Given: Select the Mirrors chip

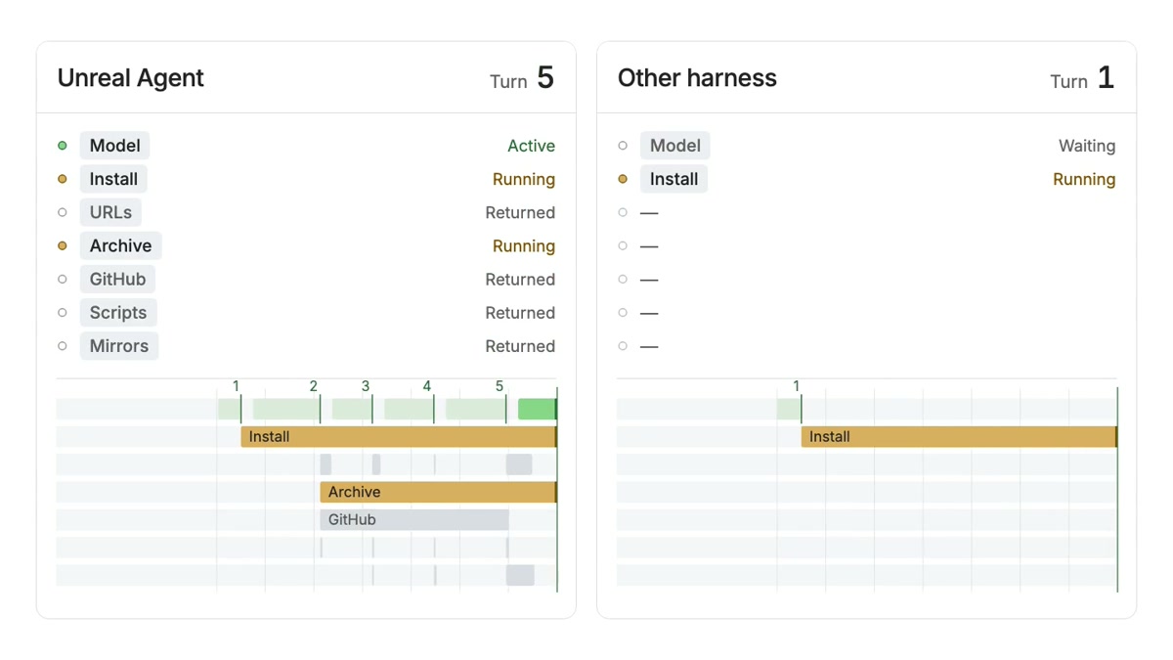Looking at the screenshot, I should pyautogui.click(x=119, y=346).
